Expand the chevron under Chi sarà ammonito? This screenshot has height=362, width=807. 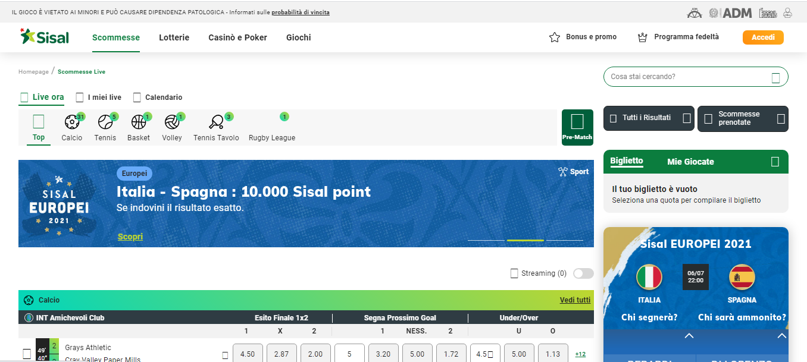tap(782, 336)
